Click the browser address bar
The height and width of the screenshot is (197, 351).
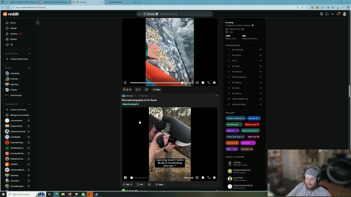(x=154, y=7)
